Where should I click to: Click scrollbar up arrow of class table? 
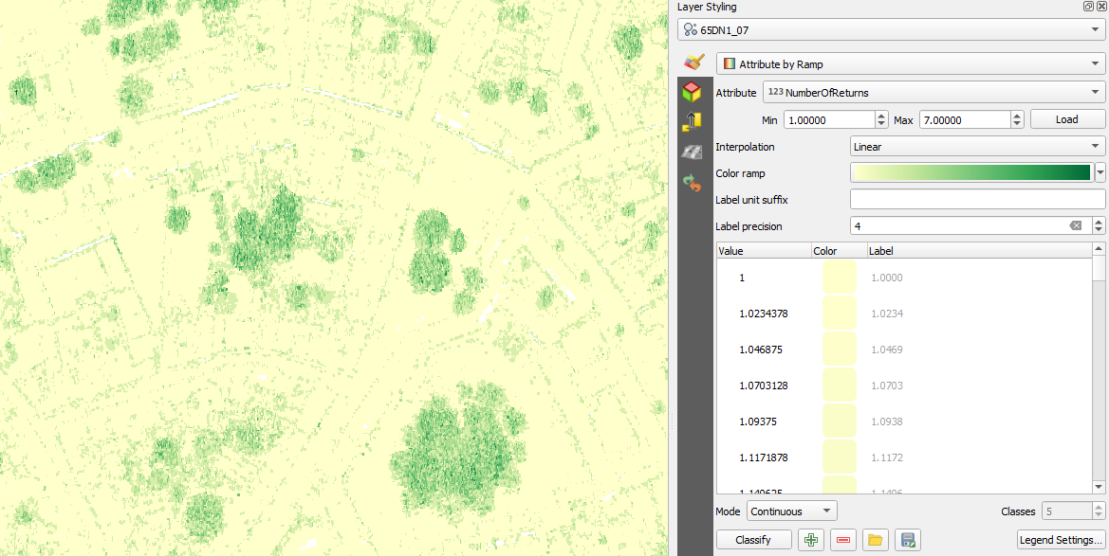pyautogui.click(x=1099, y=249)
